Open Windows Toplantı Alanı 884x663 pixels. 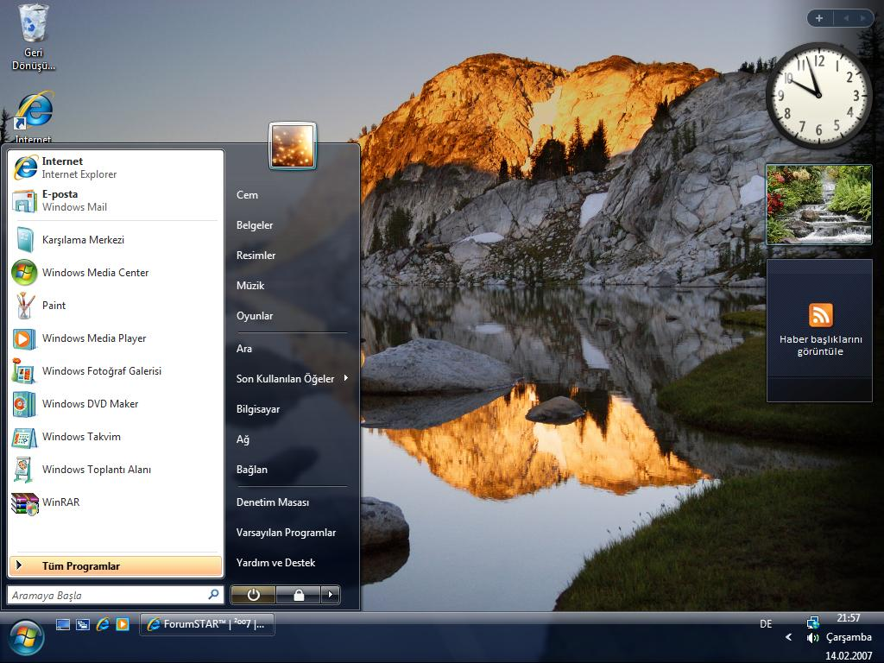point(116,469)
